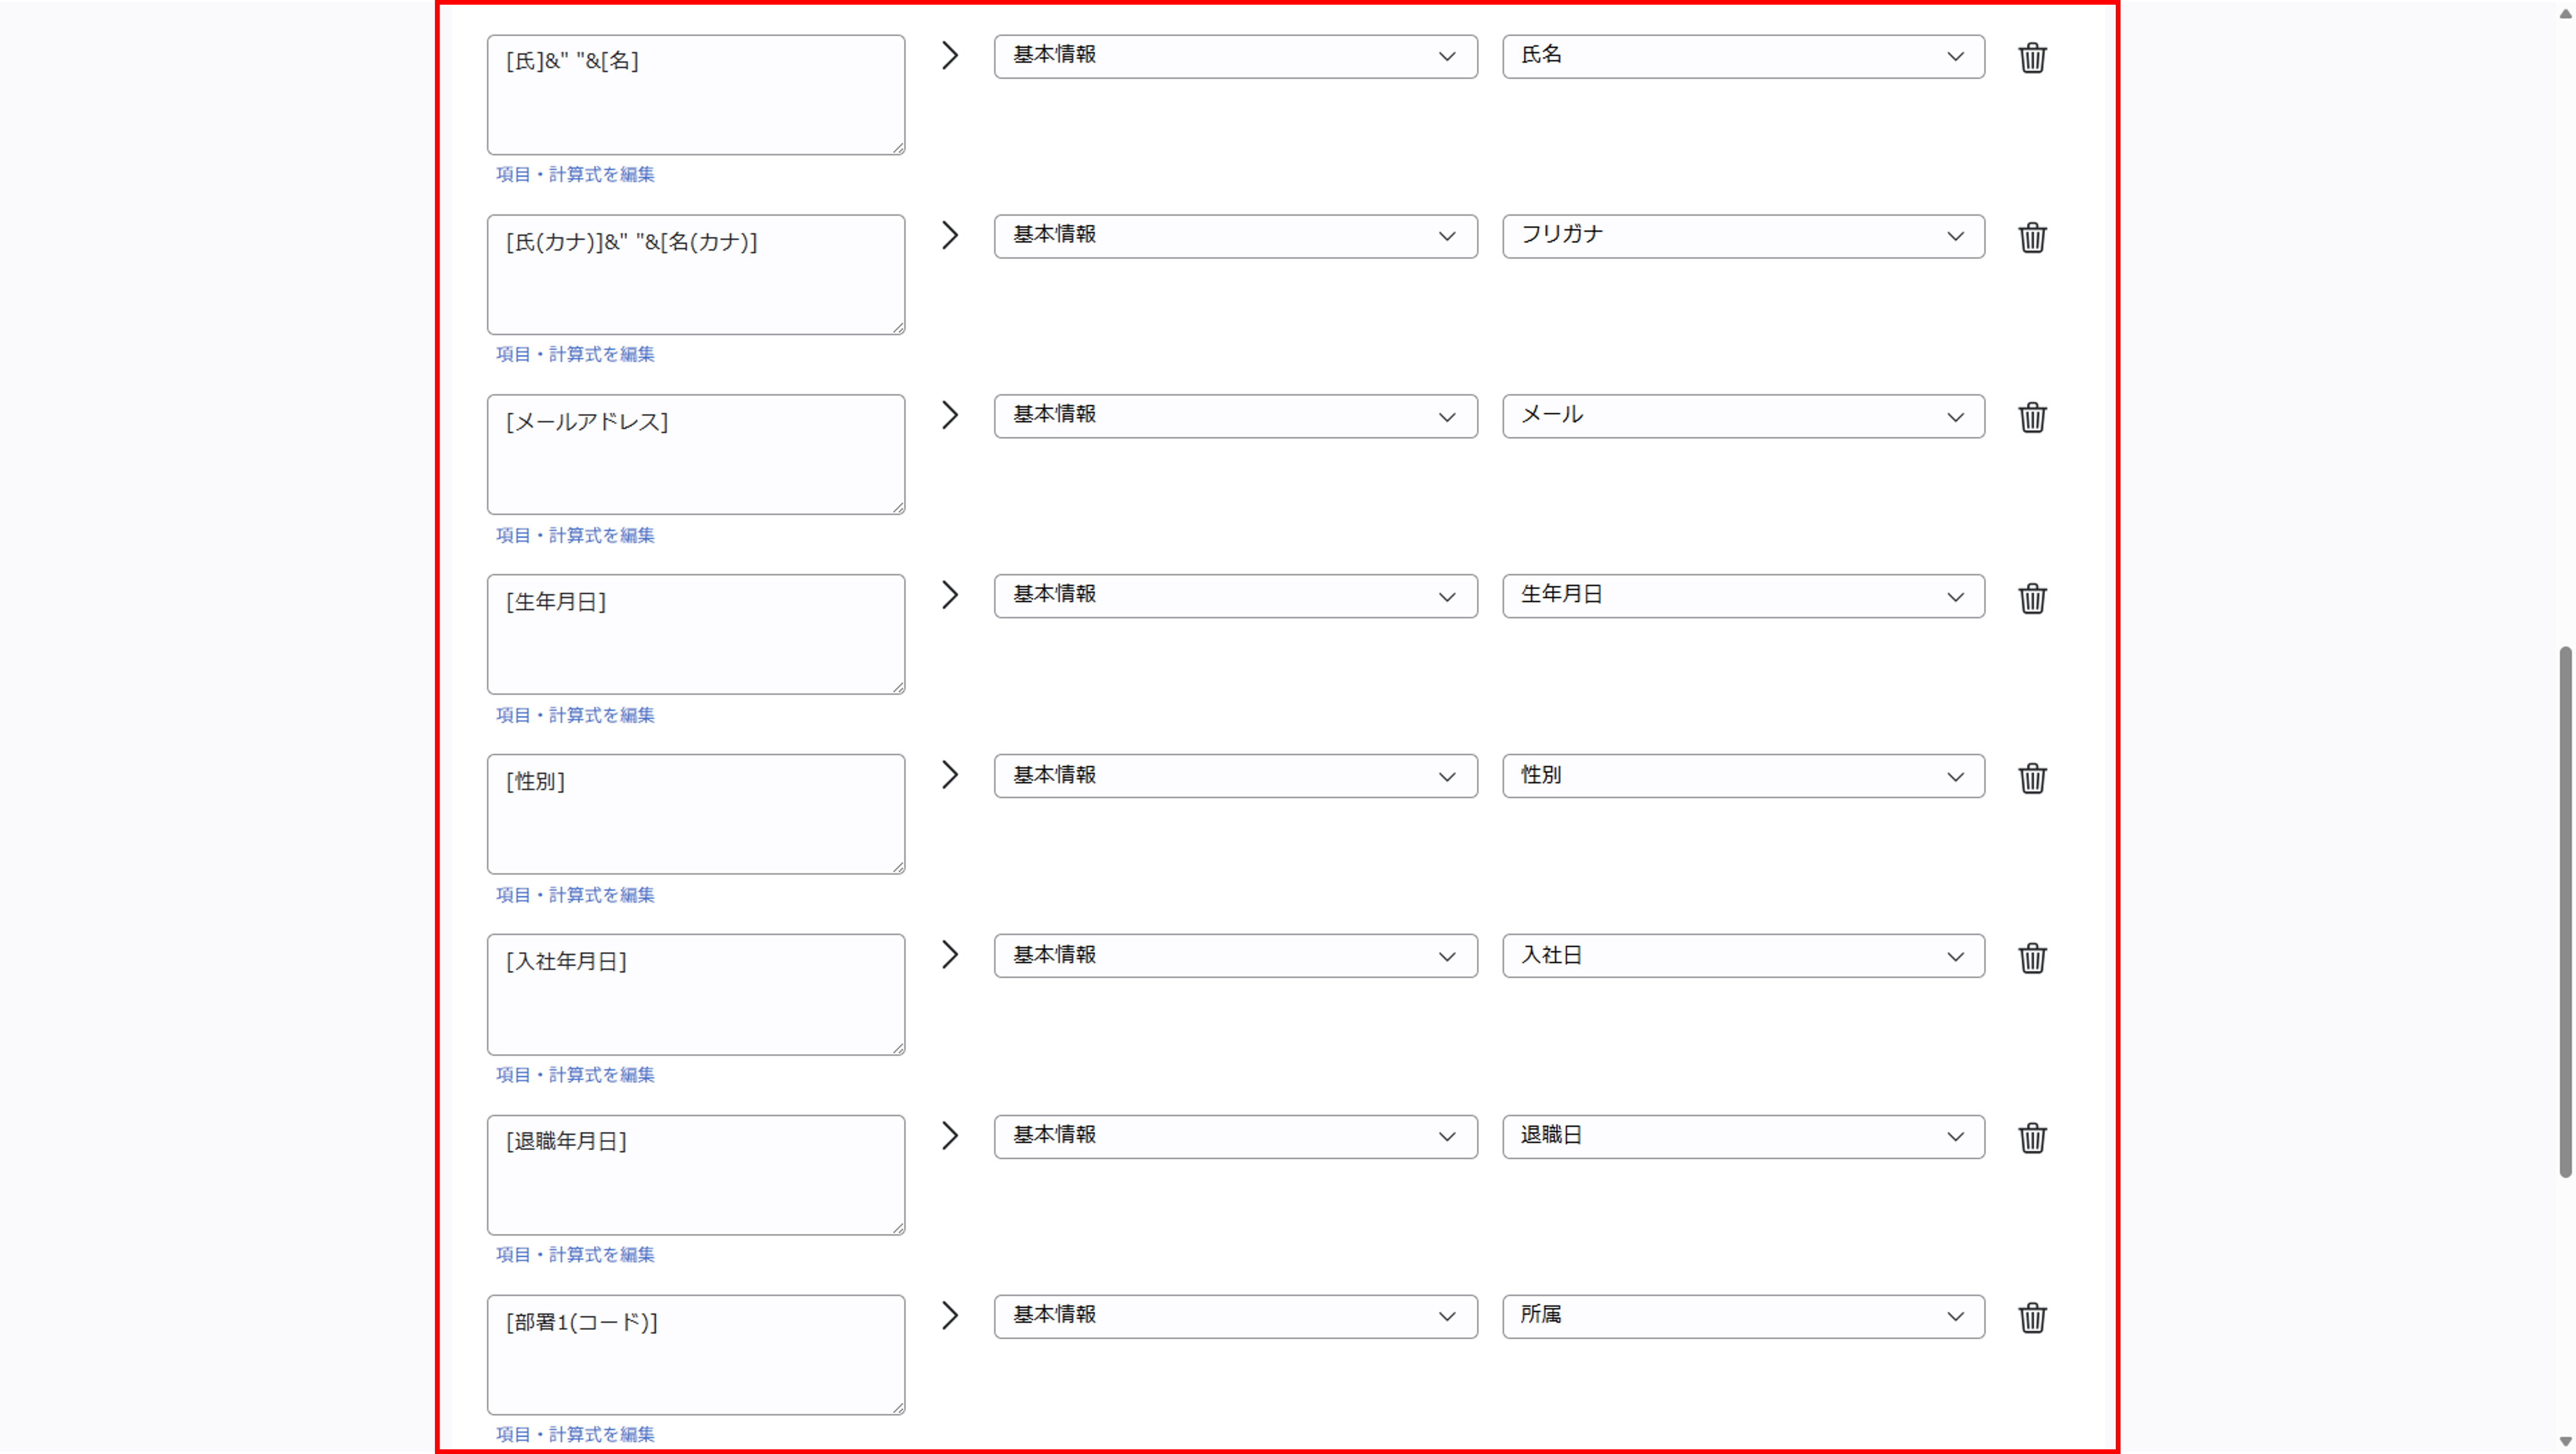Edit formula link under [氏]&" "&[名] field
The height and width of the screenshot is (1454, 2576).
coord(575,174)
